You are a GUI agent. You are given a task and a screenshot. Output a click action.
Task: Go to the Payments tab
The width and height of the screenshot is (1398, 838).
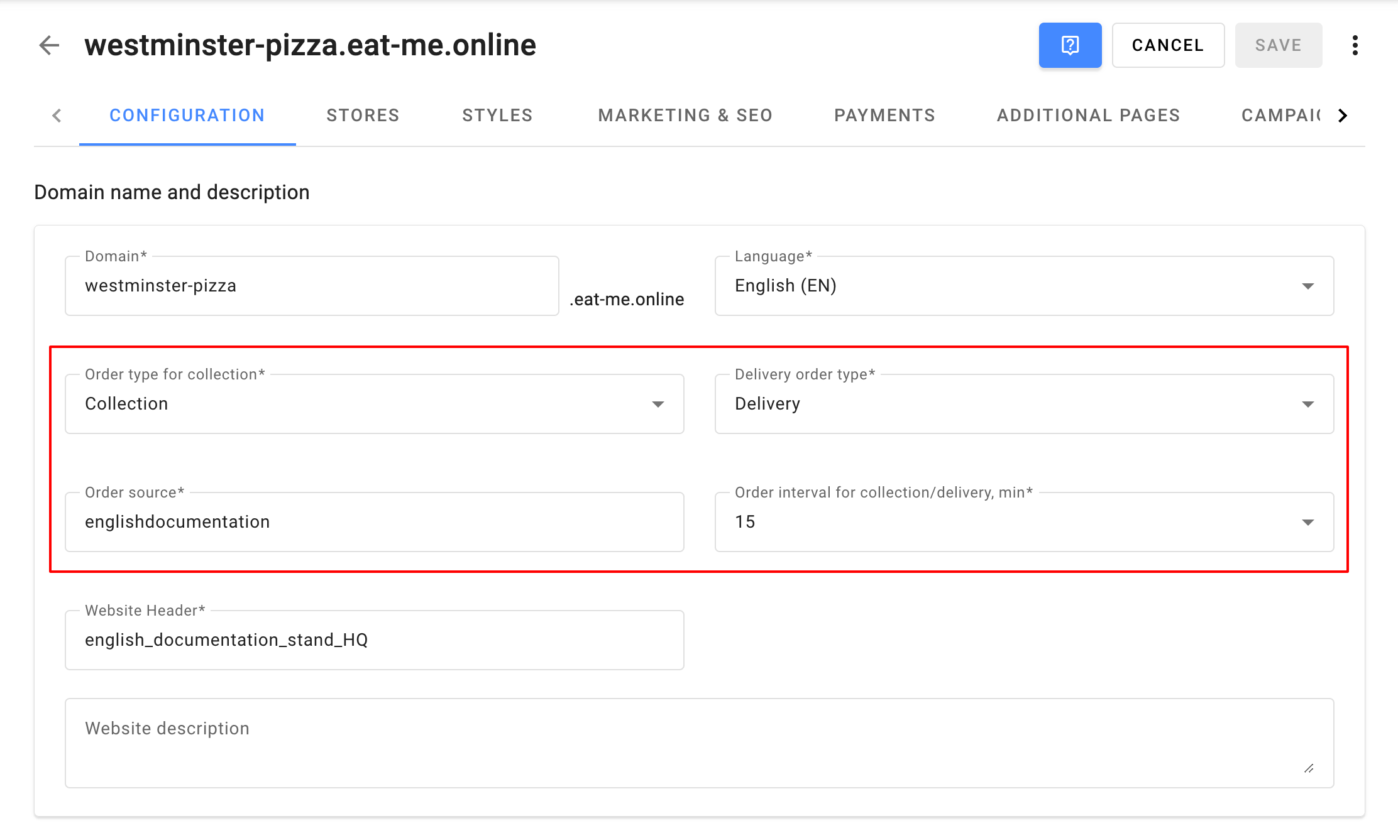pos(884,116)
